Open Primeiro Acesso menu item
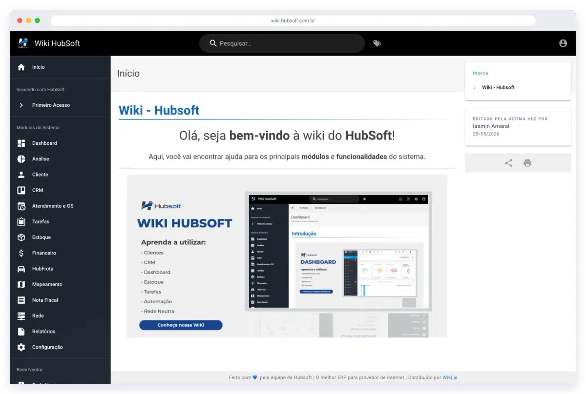586x394 pixels. click(x=61, y=105)
